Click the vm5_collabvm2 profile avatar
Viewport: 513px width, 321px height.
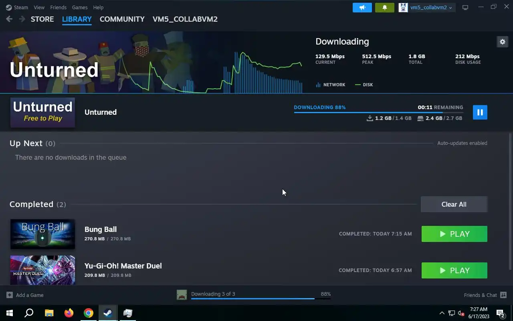[403, 8]
